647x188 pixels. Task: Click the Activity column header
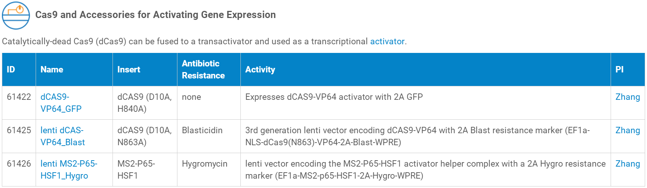click(260, 69)
